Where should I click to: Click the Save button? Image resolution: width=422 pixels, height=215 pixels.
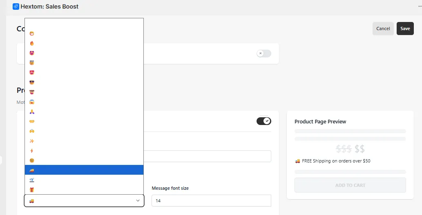405,29
